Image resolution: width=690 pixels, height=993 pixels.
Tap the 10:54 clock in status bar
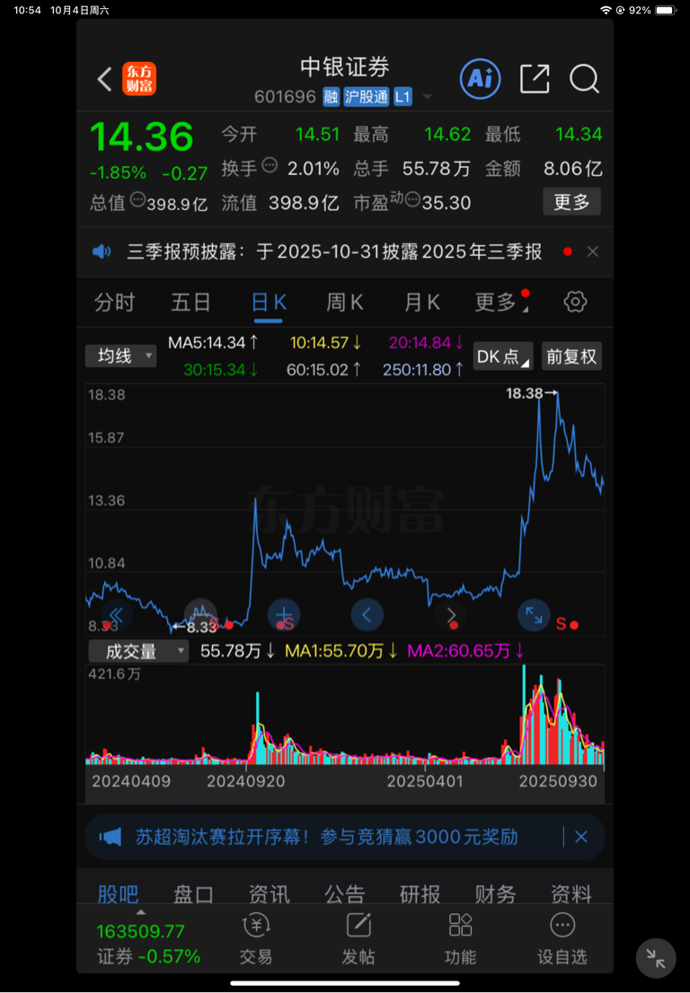(27, 10)
